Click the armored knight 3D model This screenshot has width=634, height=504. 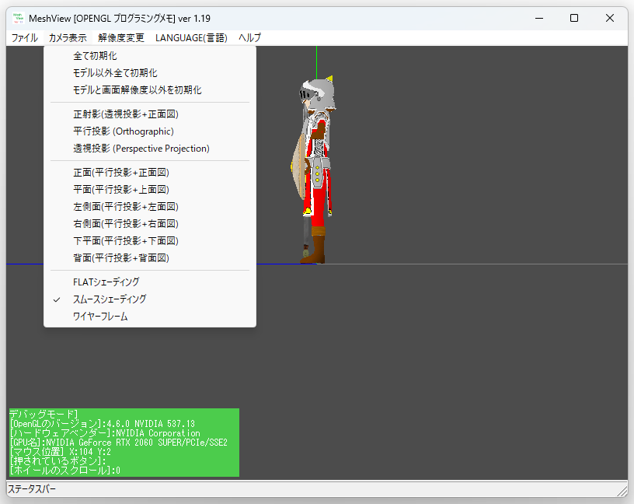pos(314,170)
